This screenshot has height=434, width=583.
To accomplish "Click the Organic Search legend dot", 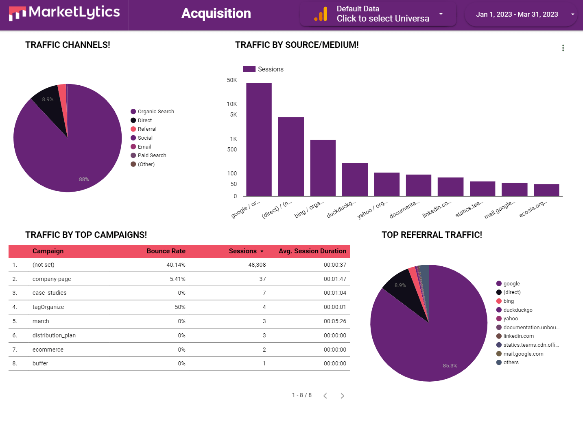I will [x=133, y=111].
